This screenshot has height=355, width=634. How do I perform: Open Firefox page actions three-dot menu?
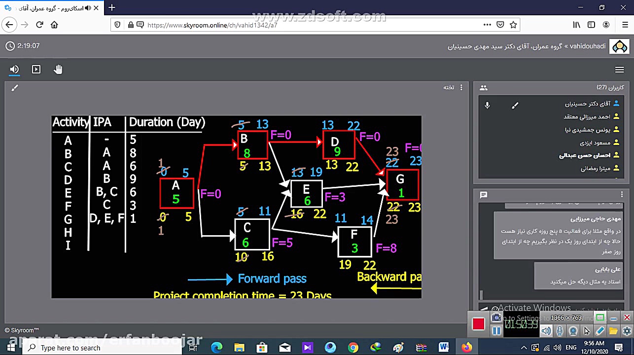click(x=487, y=25)
